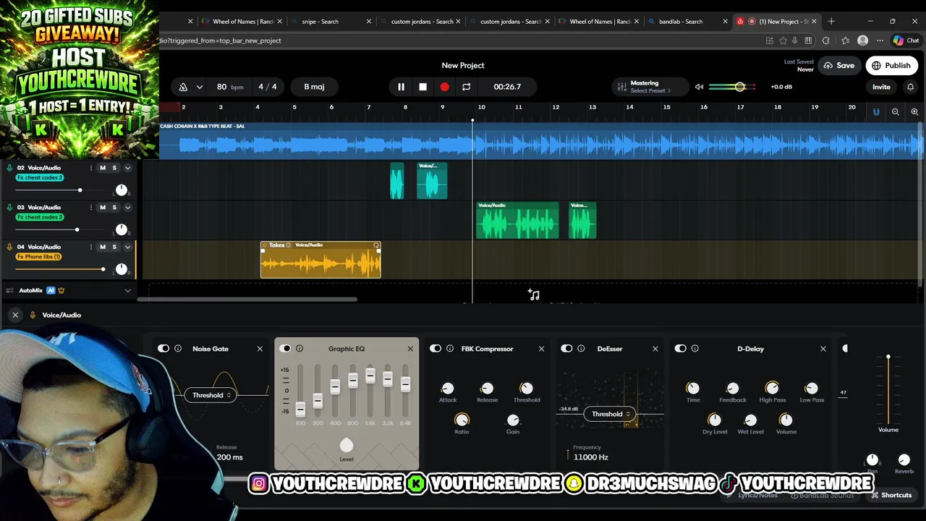926x521 pixels.
Task: Expand the AutoMix section chevron
Action: 127,291
